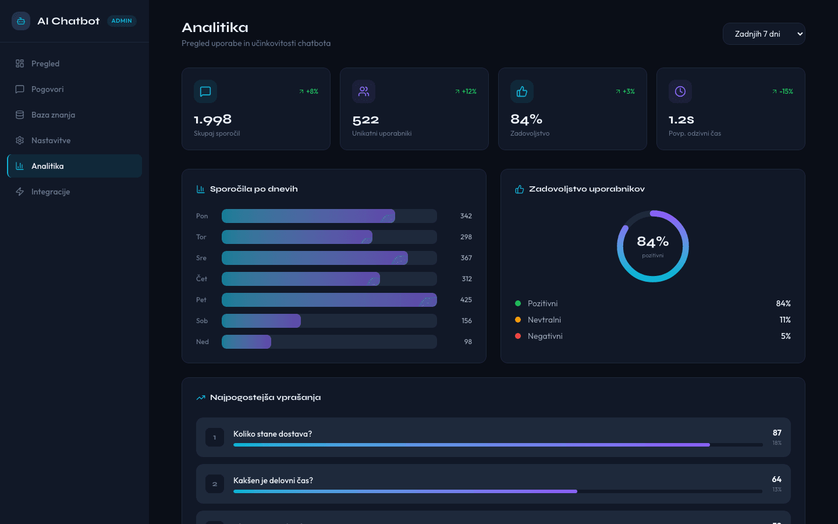The image size is (838, 524).
Task: Click the Pozitivni legend label
Action: tap(542, 303)
